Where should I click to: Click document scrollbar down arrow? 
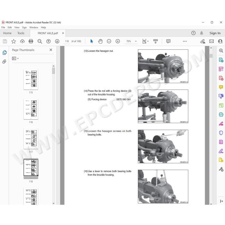click(211, 204)
